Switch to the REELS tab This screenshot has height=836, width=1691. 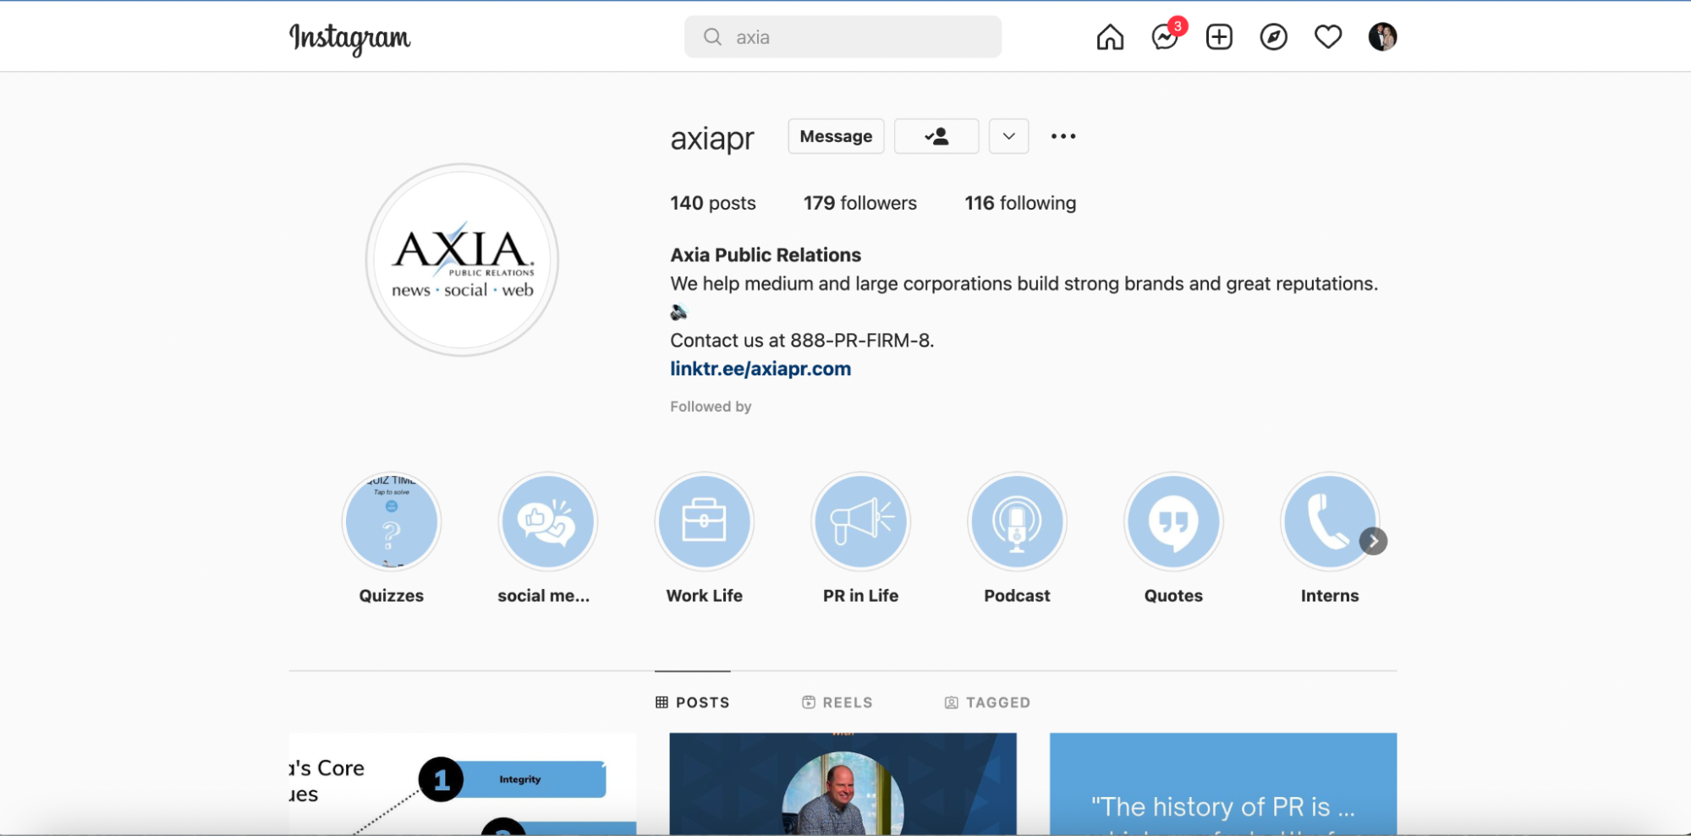pyautogui.click(x=847, y=702)
